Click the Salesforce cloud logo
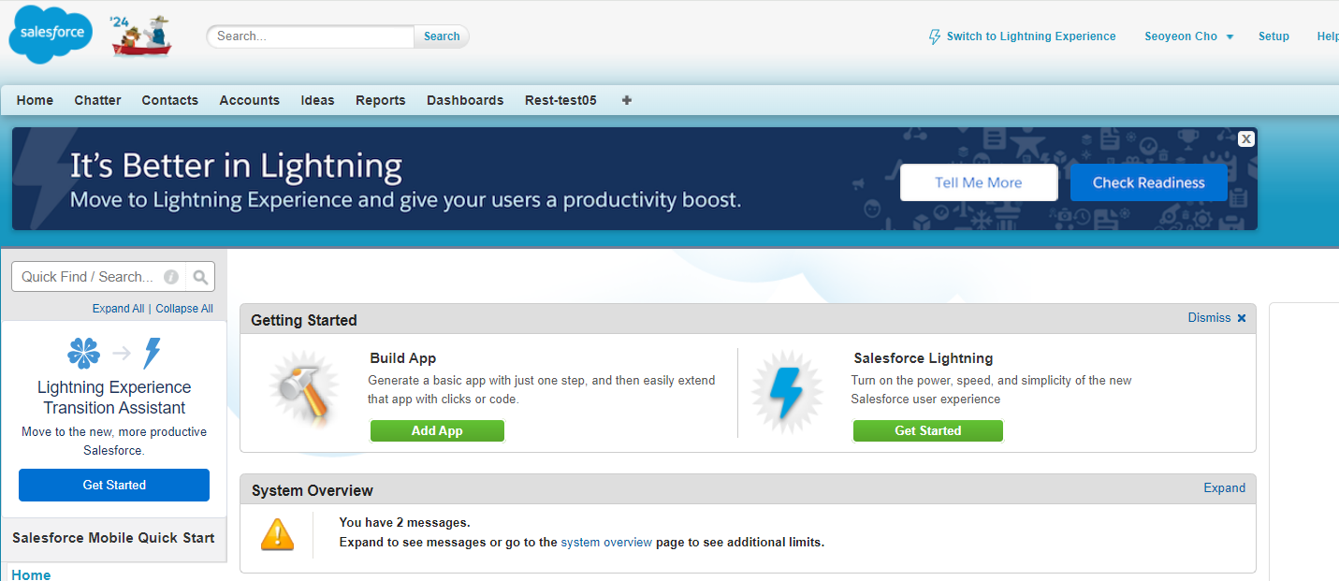Screen dimensions: 1339x581 [51, 34]
